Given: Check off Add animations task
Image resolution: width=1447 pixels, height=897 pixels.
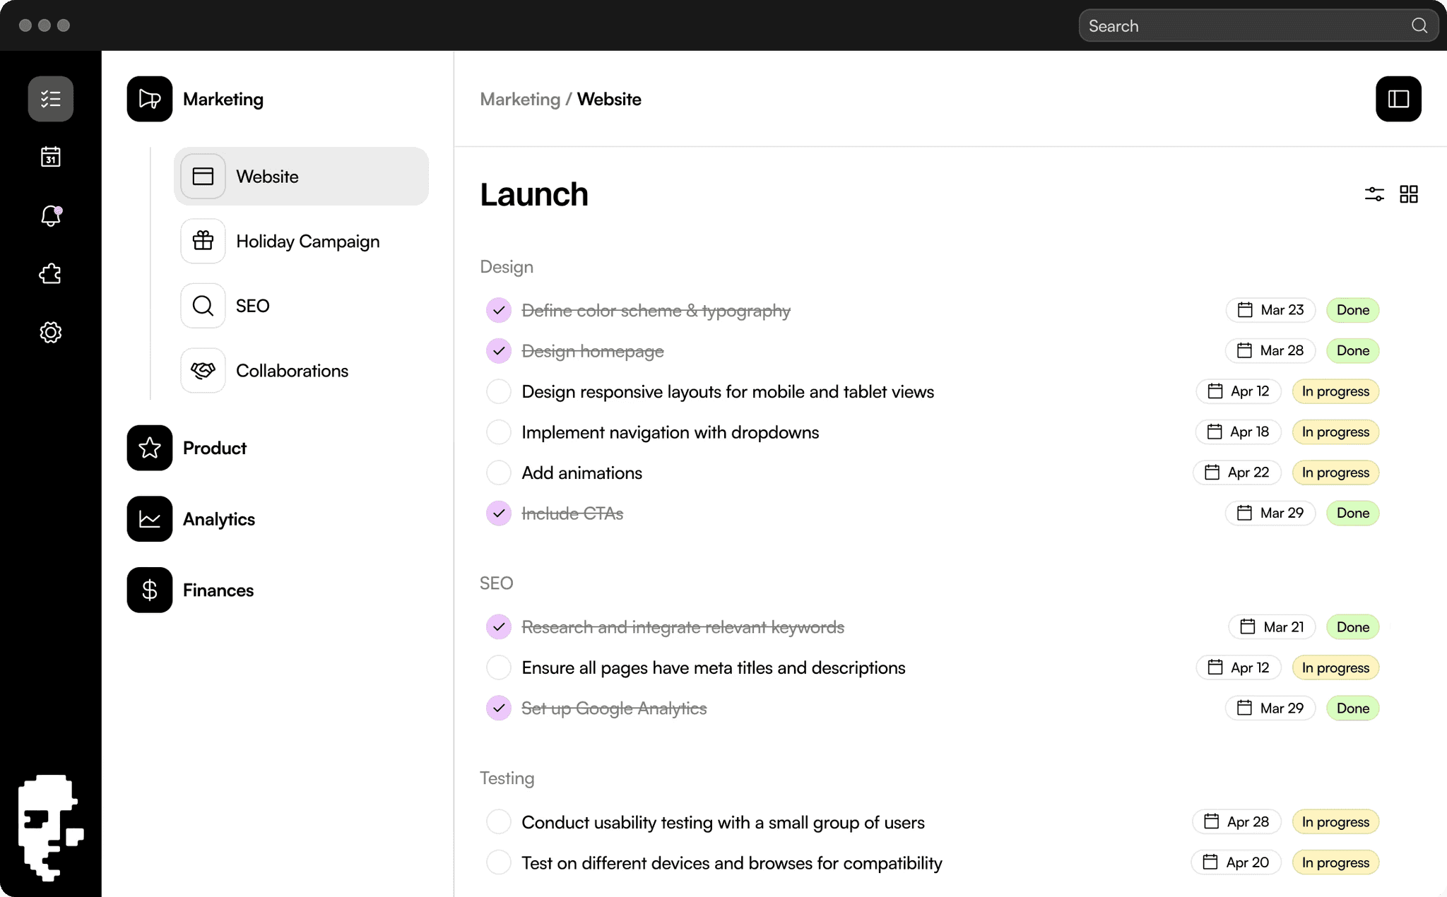Looking at the screenshot, I should [x=498, y=473].
